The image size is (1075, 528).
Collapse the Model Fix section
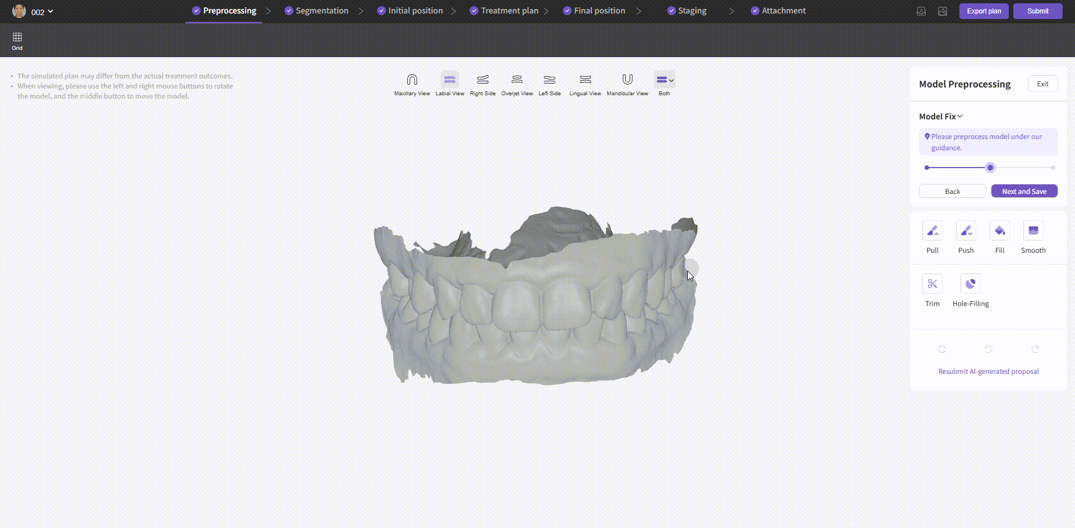(x=941, y=117)
